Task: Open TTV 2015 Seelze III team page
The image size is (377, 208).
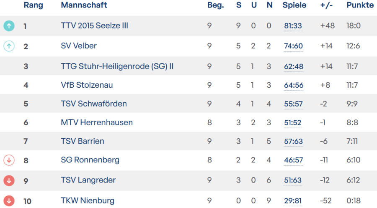Action: click(x=94, y=26)
